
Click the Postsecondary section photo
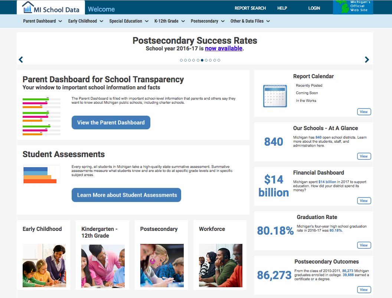161,265
